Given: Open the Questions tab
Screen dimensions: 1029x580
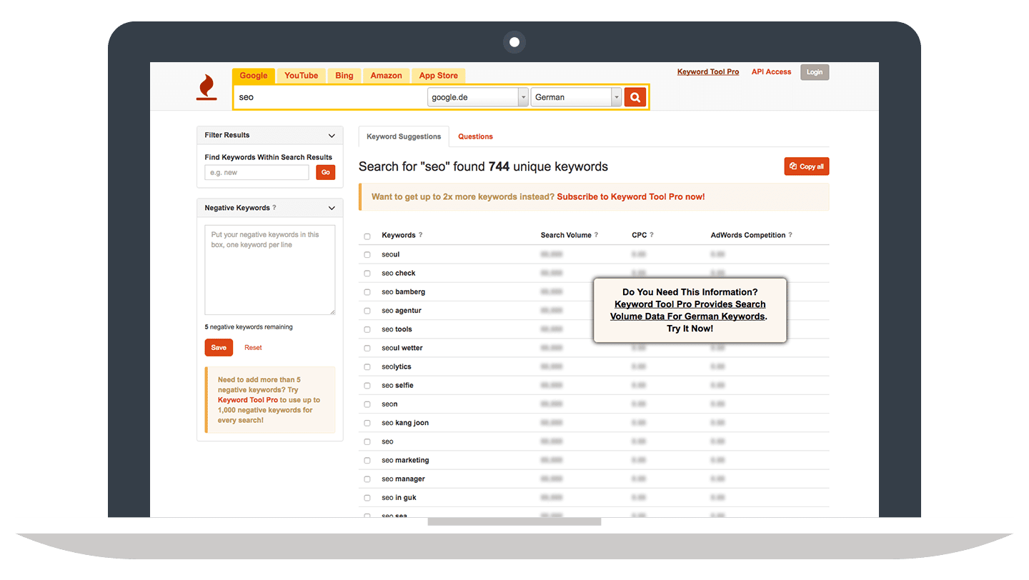Looking at the screenshot, I should click(475, 136).
